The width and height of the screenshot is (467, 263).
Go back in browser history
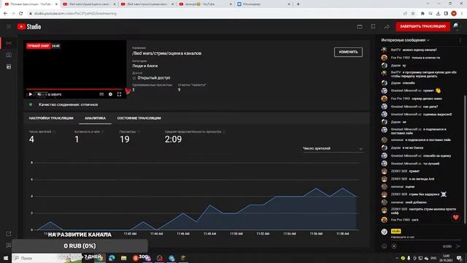click(x=5, y=13)
